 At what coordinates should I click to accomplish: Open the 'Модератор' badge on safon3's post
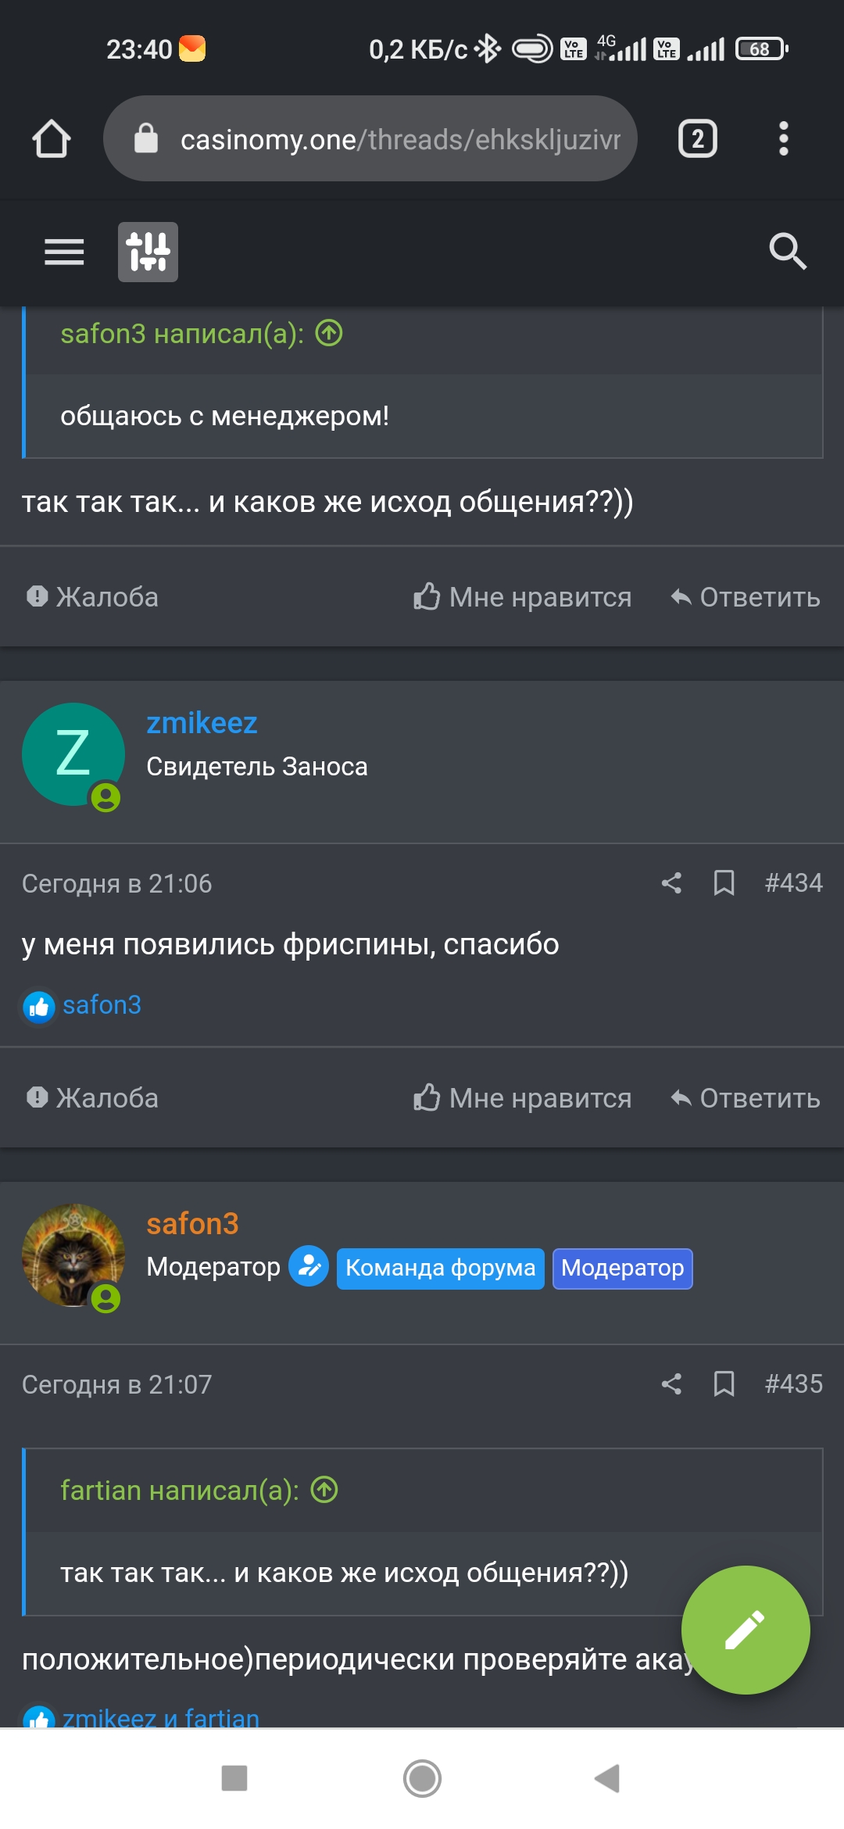(x=623, y=1268)
